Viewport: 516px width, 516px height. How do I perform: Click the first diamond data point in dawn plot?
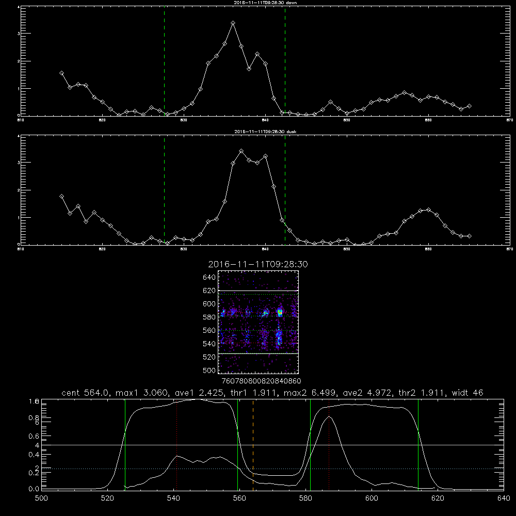point(61,73)
